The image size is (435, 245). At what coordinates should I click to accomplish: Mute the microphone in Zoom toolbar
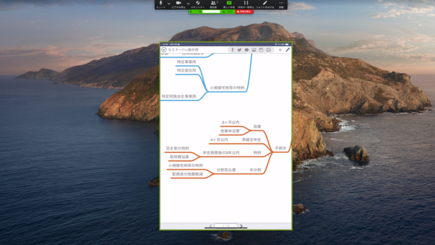[x=160, y=4]
